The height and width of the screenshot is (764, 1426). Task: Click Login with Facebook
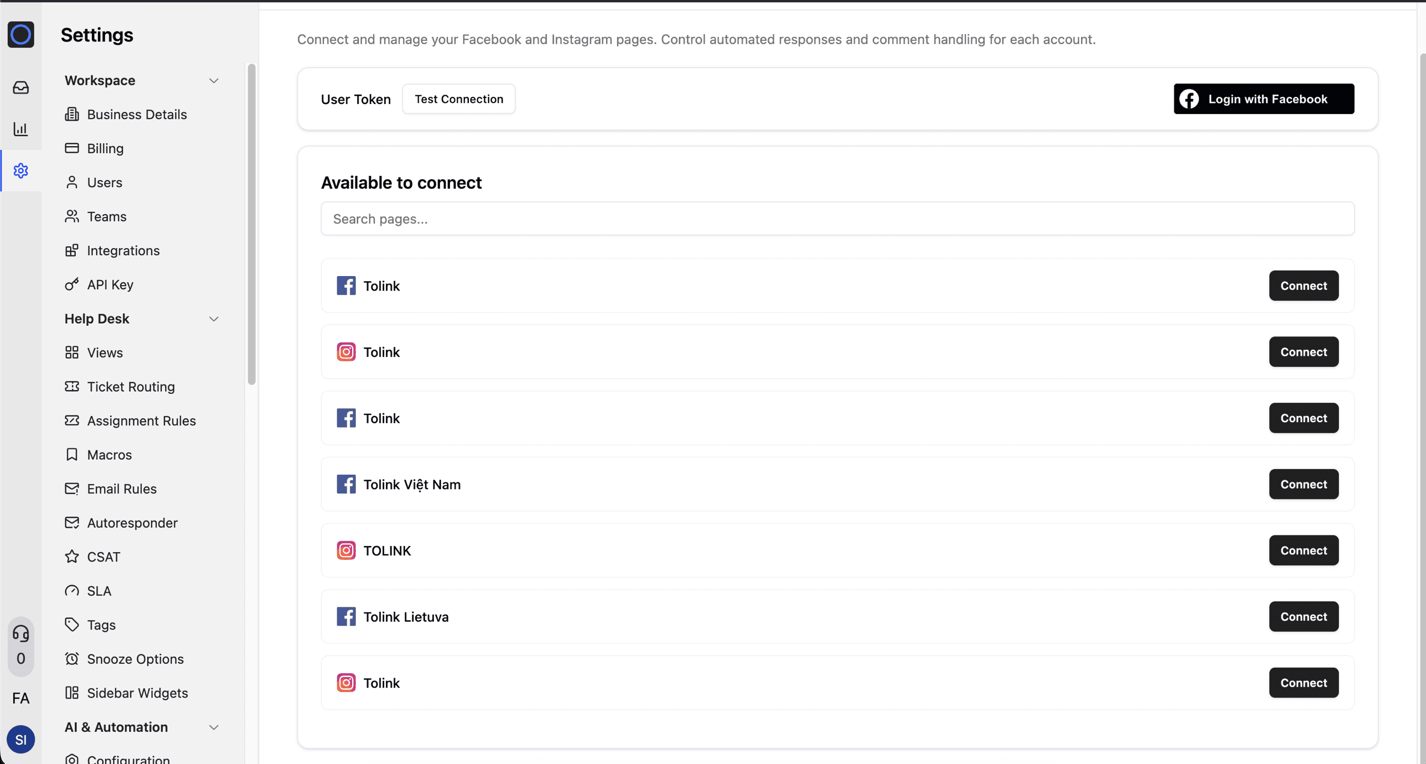tap(1264, 98)
